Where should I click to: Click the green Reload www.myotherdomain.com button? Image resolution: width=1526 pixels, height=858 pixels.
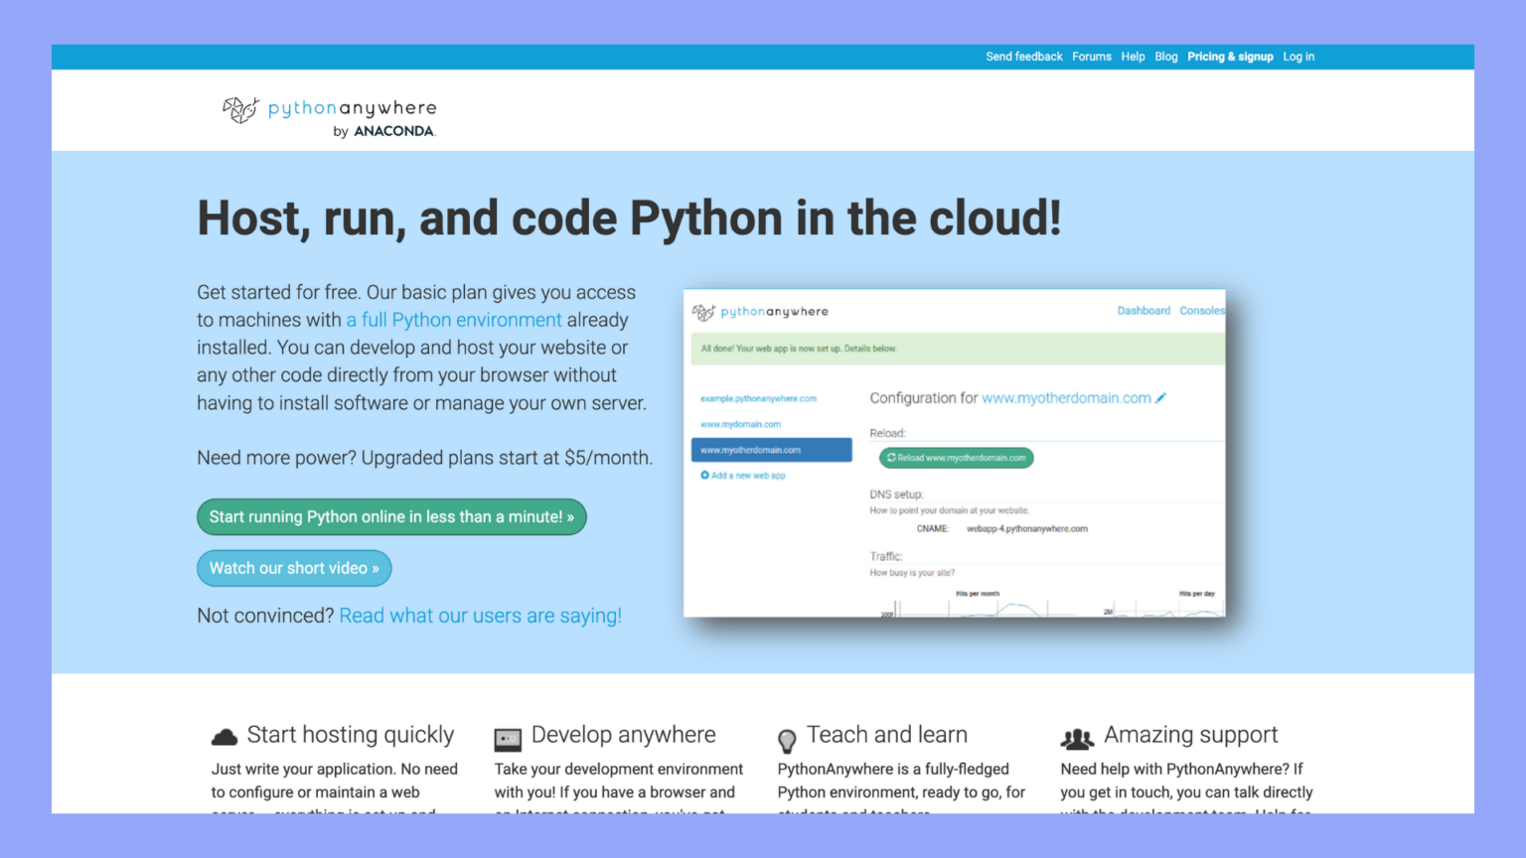(x=956, y=458)
